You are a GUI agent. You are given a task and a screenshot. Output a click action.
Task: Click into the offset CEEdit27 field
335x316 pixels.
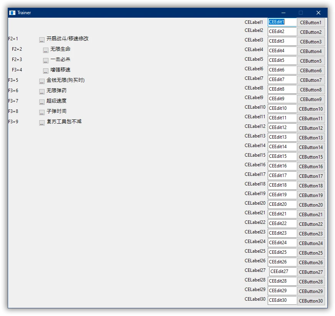click(283, 272)
